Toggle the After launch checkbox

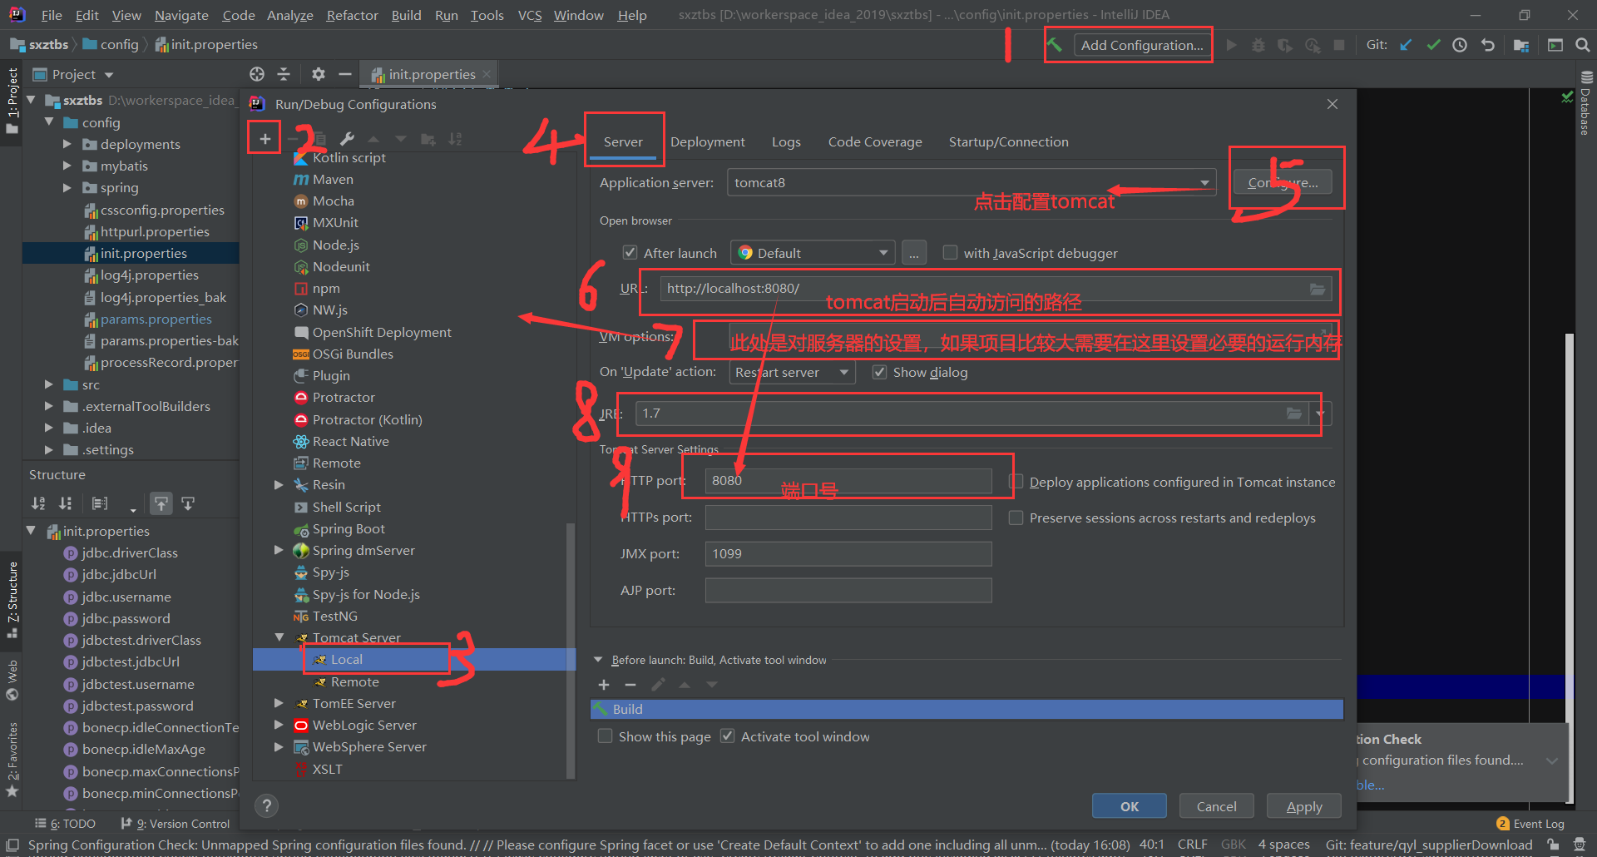coord(630,253)
